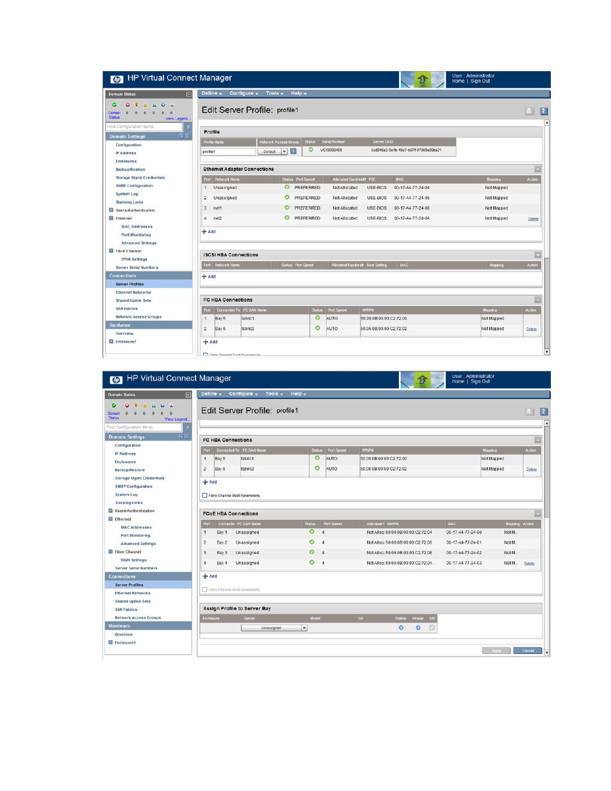Open the Overview item under Hardware in the lower screenshot

pos(124,635)
